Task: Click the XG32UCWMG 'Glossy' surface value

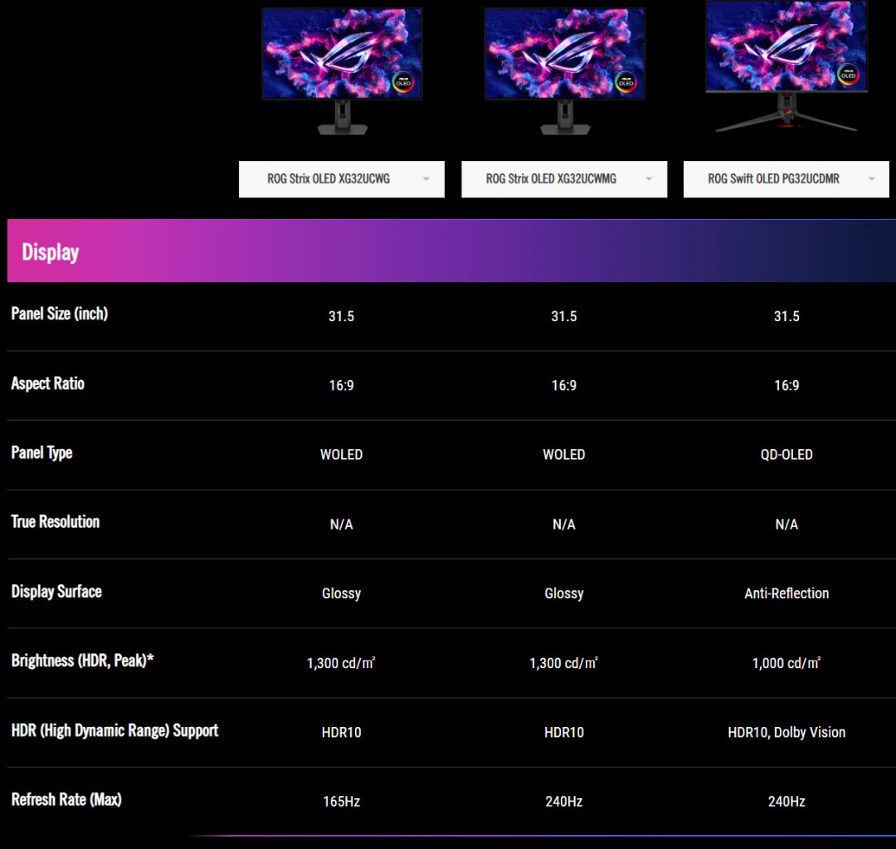Action: [564, 593]
